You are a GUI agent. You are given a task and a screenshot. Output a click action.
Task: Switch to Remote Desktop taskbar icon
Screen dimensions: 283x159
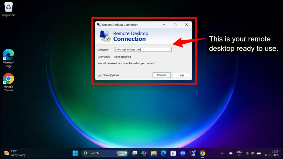193,153
